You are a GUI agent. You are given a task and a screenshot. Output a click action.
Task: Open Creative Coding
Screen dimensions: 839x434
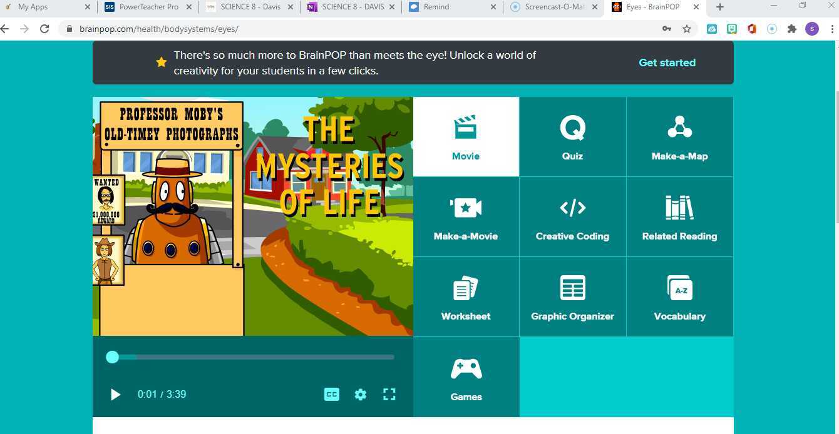click(572, 216)
